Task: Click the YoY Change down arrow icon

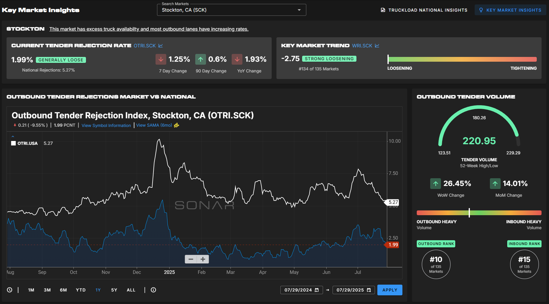Action: tap(237, 59)
